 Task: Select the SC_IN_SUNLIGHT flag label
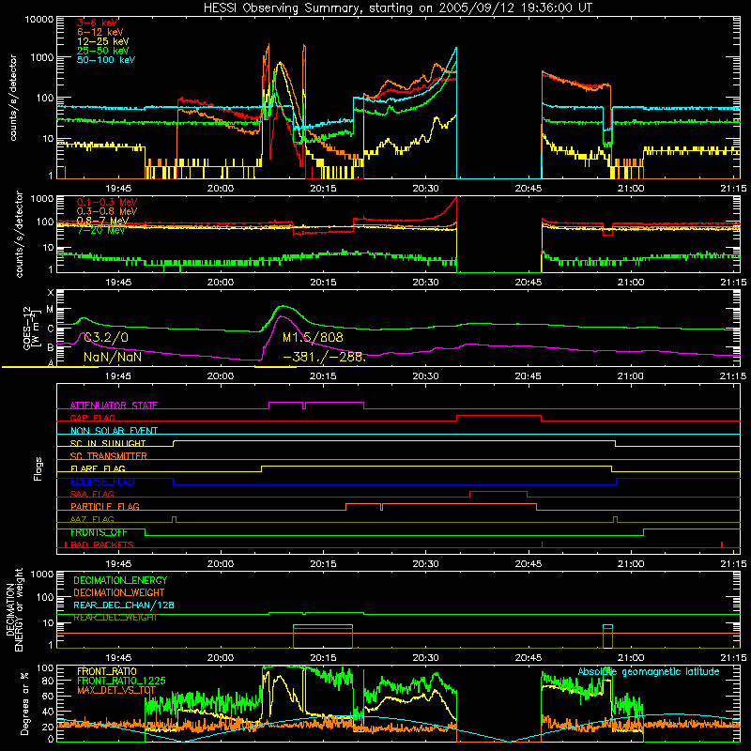click(x=108, y=443)
